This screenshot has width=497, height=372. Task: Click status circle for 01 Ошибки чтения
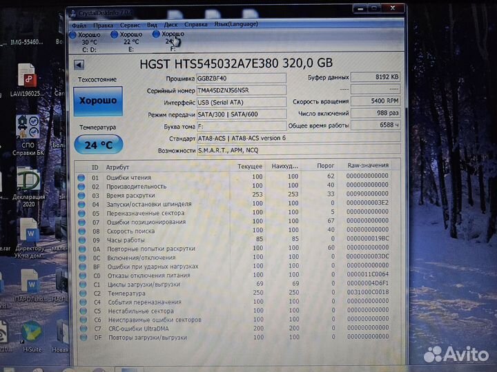click(81, 178)
